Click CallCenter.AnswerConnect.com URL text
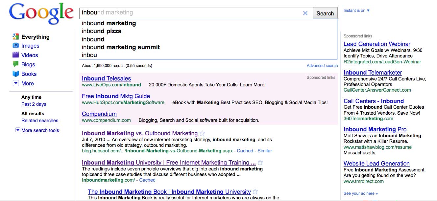This screenshot has height=201, width=437. coord(377,90)
